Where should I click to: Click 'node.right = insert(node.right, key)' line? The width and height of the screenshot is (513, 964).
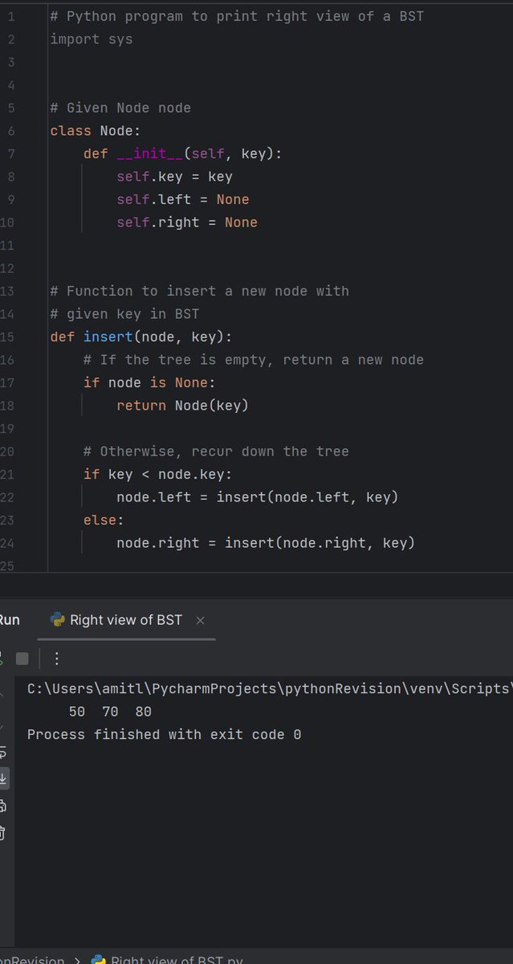[x=266, y=543]
